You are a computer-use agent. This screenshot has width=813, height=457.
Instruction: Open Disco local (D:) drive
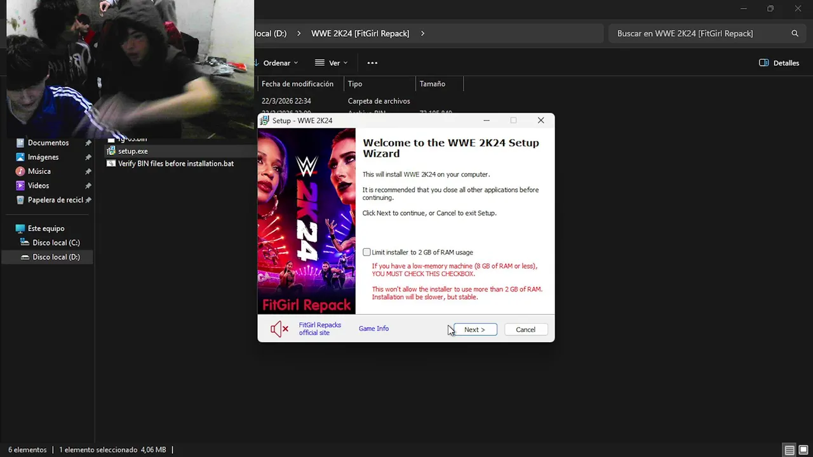[x=56, y=257]
